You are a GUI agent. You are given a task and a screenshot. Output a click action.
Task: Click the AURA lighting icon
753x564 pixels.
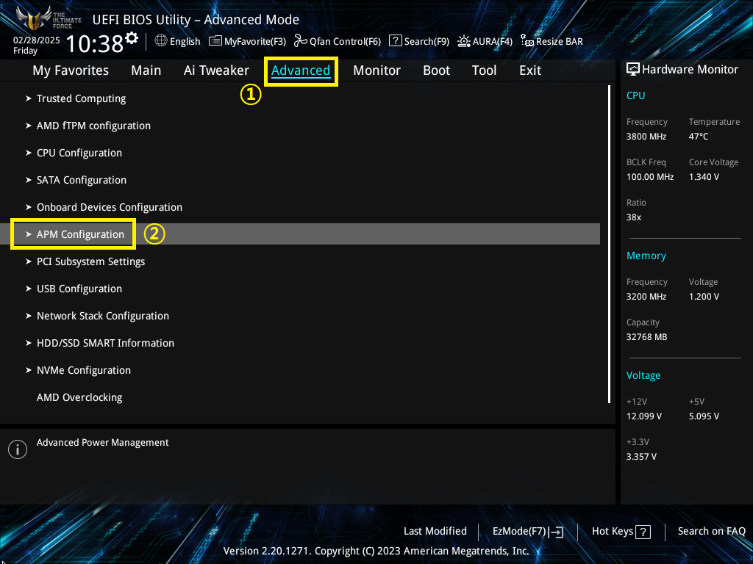463,41
